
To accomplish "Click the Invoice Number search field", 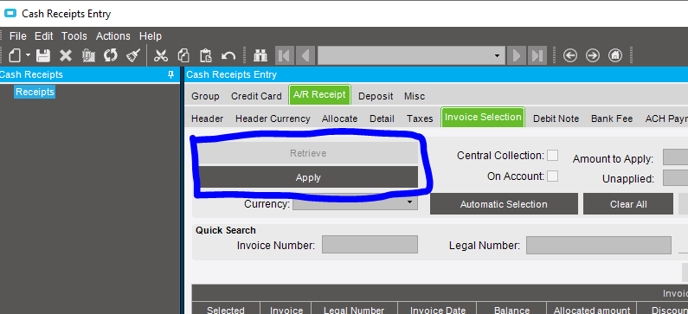I will coord(370,245).
